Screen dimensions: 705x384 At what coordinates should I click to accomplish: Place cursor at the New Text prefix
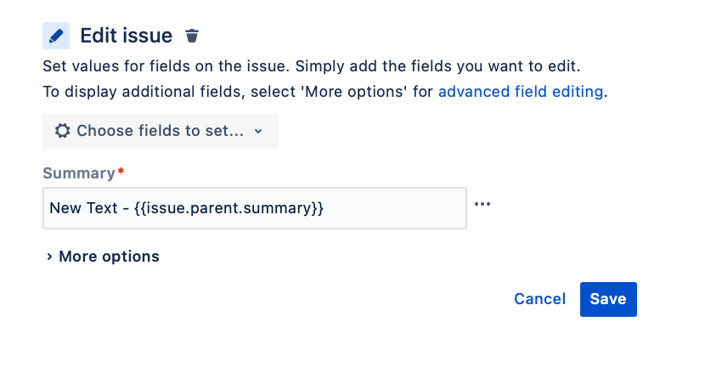pos(83,208)
